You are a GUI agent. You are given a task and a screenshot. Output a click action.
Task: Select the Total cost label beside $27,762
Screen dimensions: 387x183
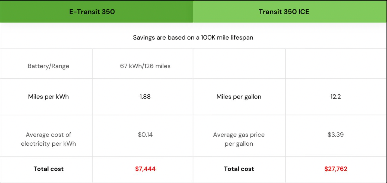tap(239, 169)
